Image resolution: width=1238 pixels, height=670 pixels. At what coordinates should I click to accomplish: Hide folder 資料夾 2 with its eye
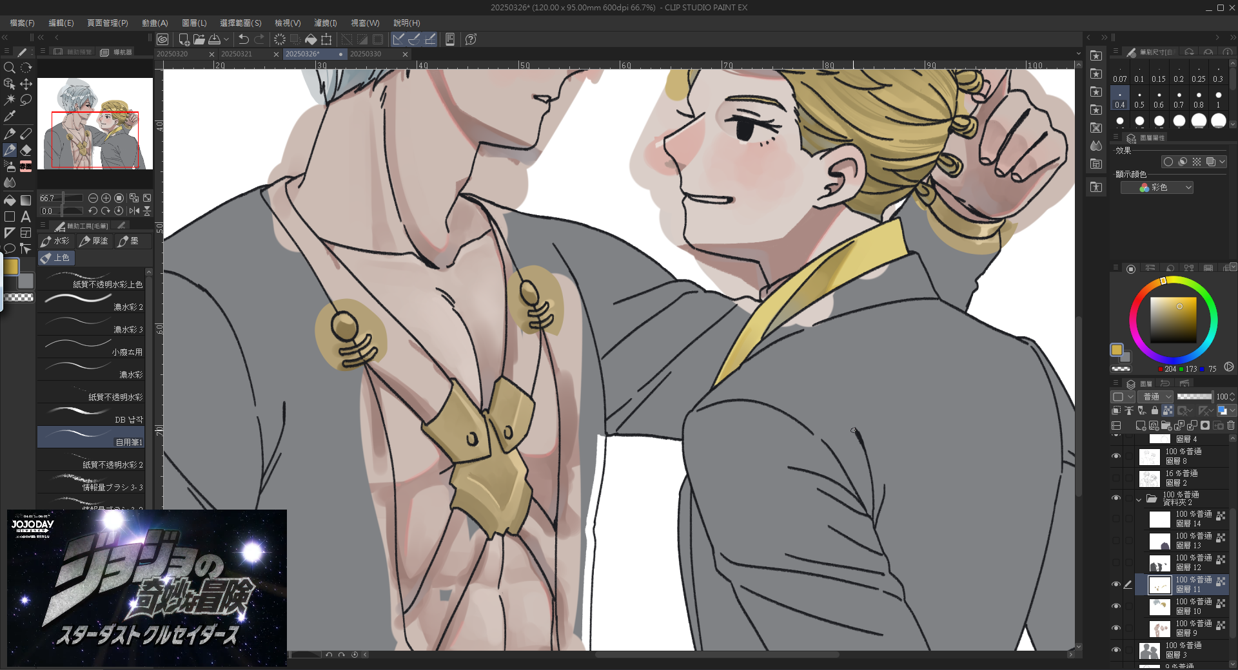pyautogui.click(x=1116, y=498)
